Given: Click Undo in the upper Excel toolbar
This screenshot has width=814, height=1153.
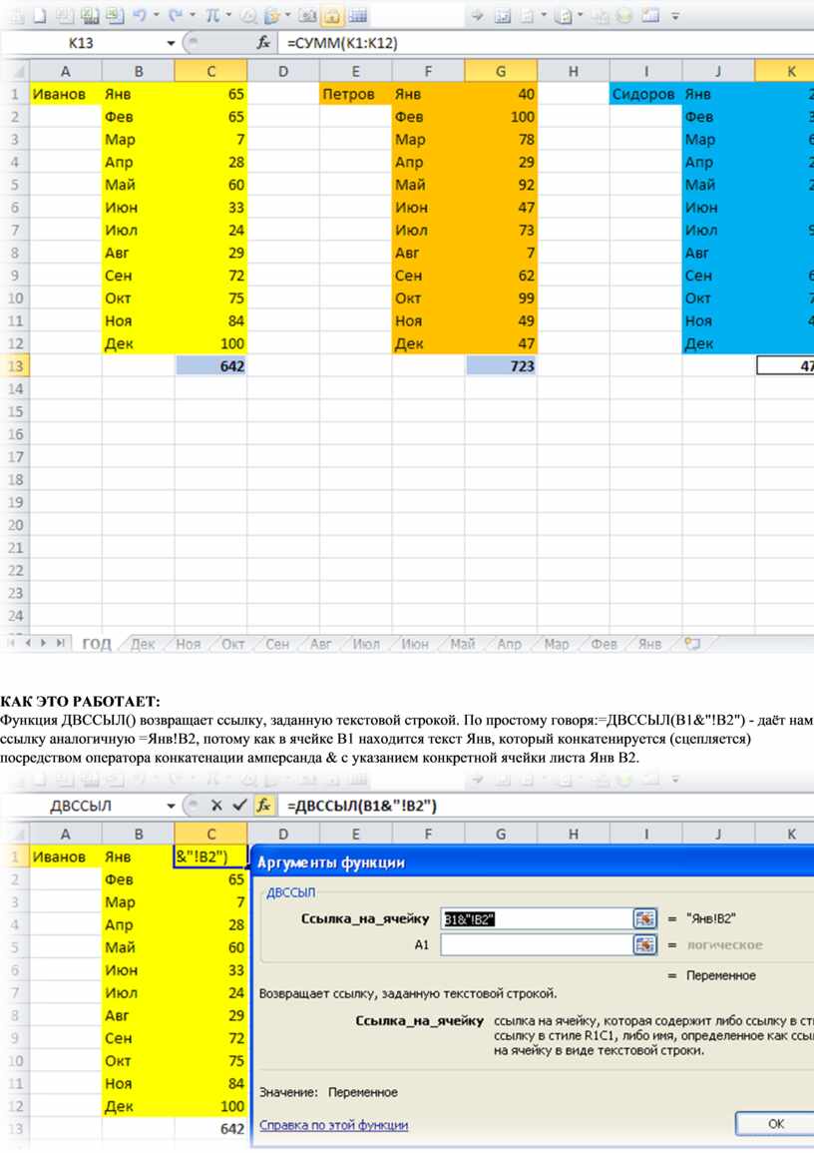Looking at the screenshot, I should tap(140, 15).
